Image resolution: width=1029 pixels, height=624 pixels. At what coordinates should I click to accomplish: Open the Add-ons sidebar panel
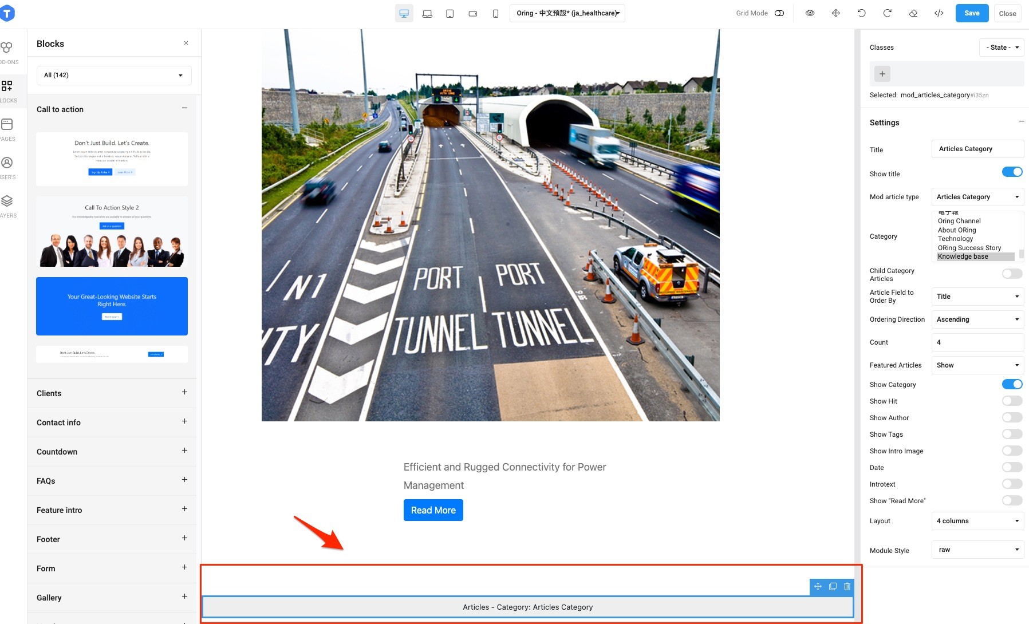pyautogui.click(x=8, y=52)
